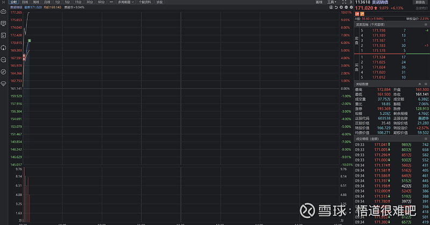Select the 15分 period tab
Image resolution: width=430 pixels, height=225 pixels.
pos(78,2)
